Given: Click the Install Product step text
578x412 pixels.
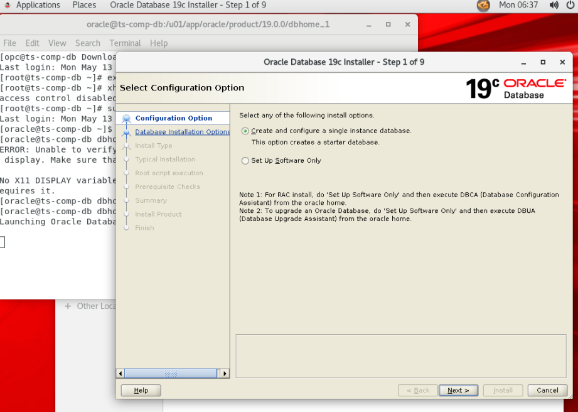Looking at the screenshot, I should click(x=158, y=214).
